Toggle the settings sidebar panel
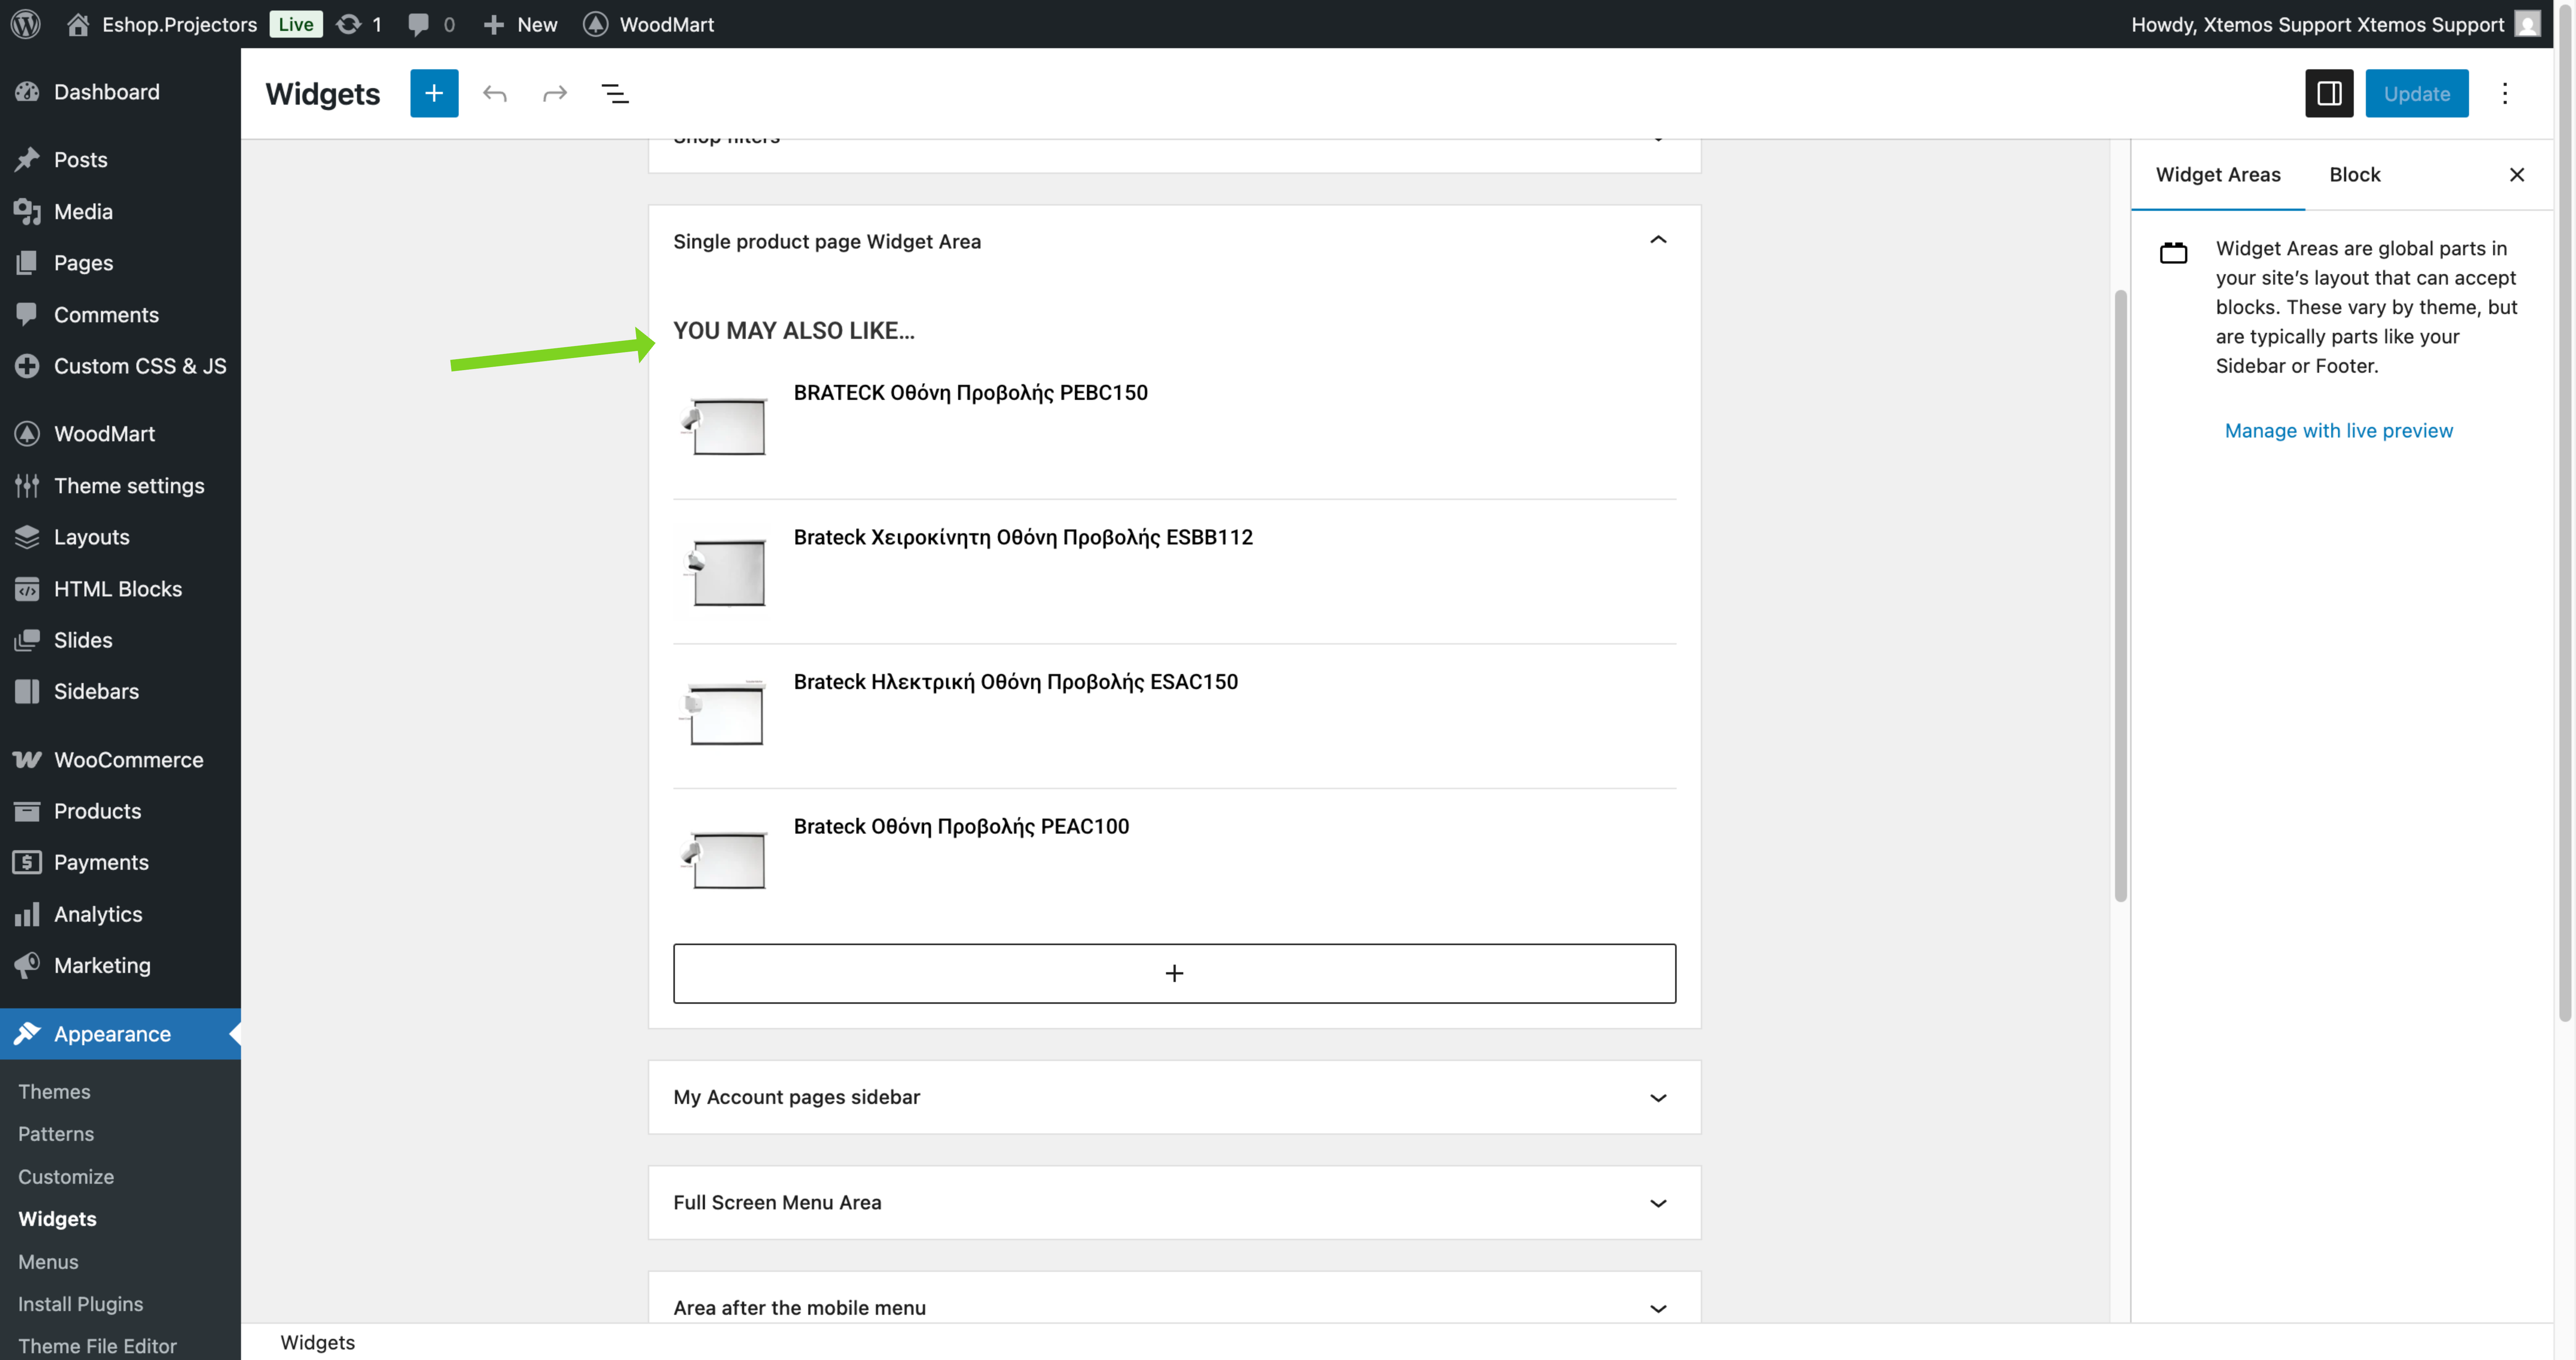Image resolution: width=2576 pixels, height=1360 pixels. point(2329,93)
